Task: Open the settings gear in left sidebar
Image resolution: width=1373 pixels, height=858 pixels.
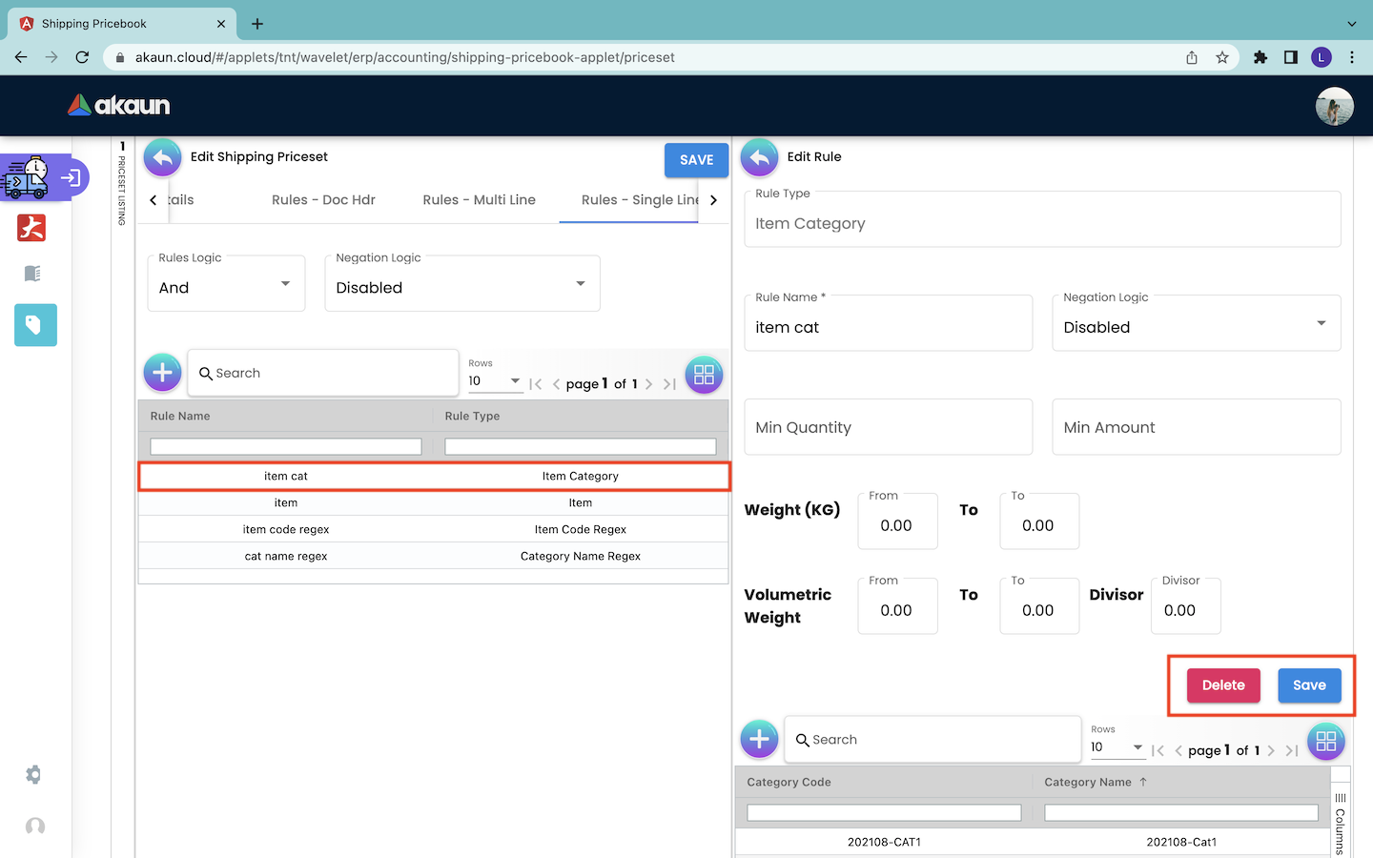Action: [34, 775]
